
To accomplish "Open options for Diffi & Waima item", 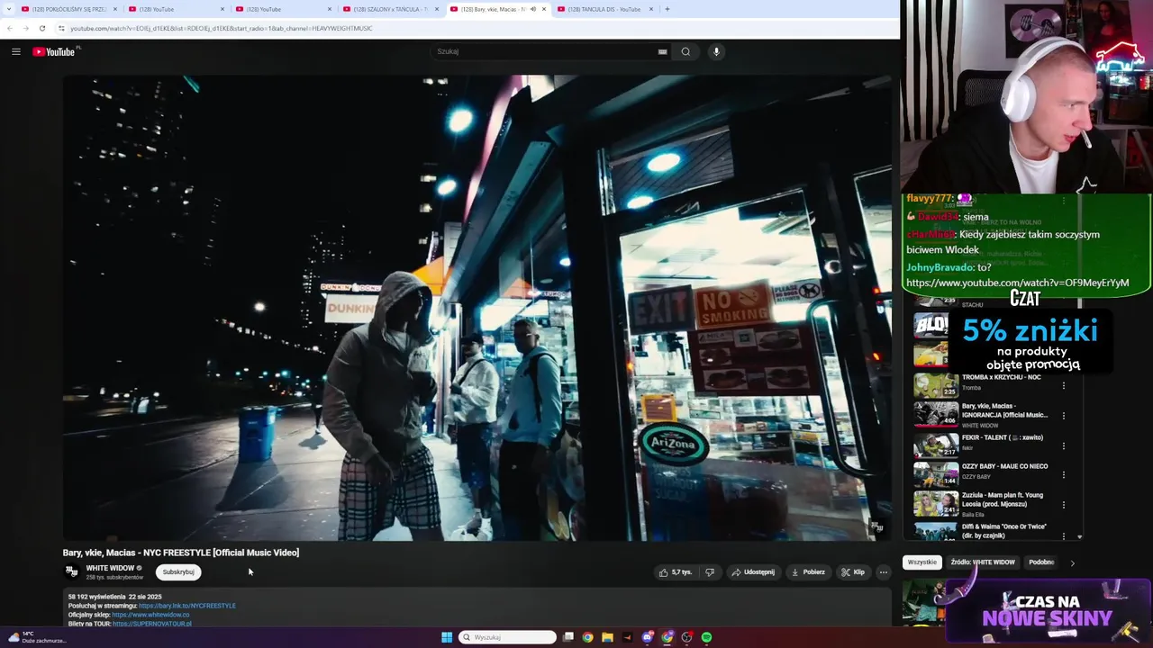I will tap(1064, 535).
